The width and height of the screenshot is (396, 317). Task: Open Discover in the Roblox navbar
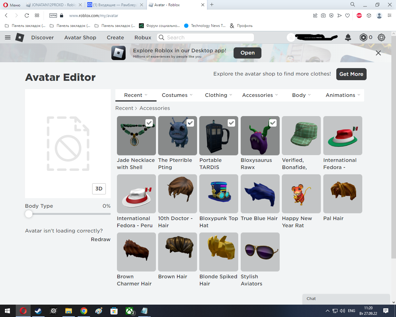[x=42, y=37]
